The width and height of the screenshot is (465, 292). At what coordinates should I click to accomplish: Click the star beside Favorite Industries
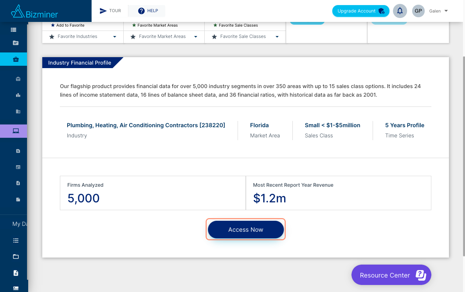[52, 37]
